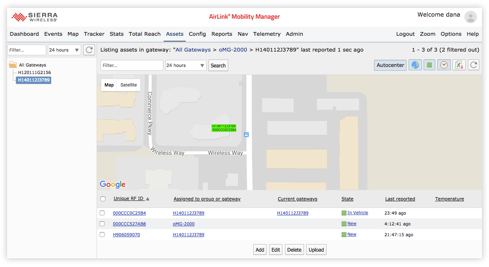Open the main panel 24 hours dropdown
The width and height of the screenshot is (489, 267).
pyautogui.click(x=185, y=65)
